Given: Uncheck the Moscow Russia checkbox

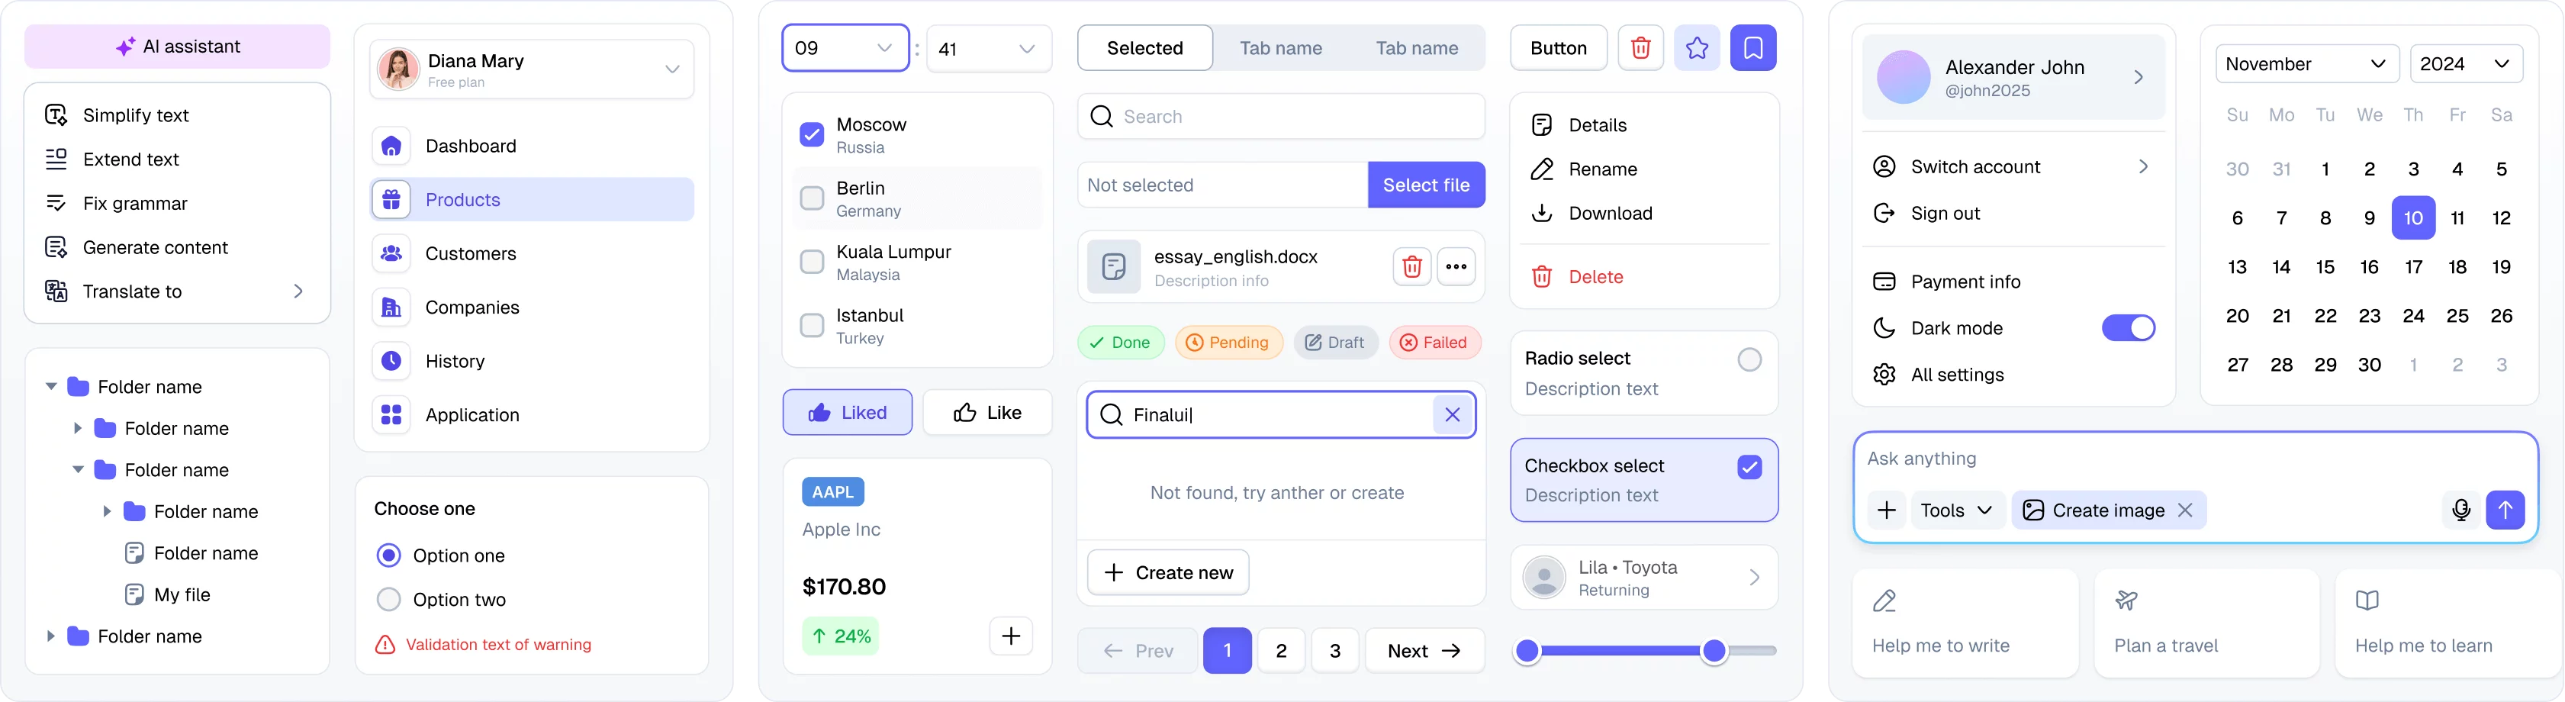Looking at the screenshot, I should pos(810,134).
